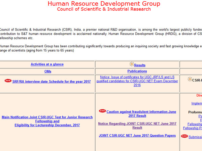Open SRF/RA interview date Schedule 2017
Viewport: 202px width, 151px height.
[x=52, y=82]
